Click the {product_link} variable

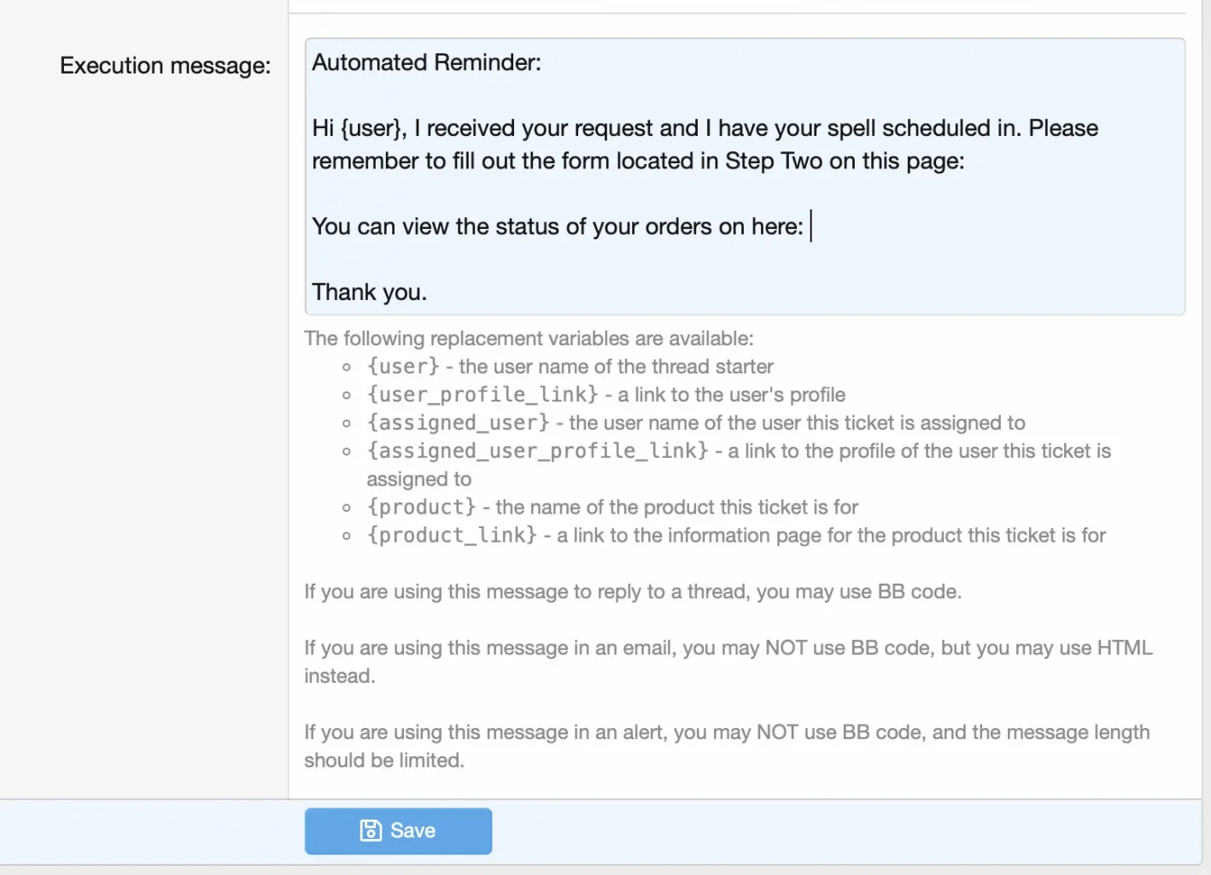coord(452,536)
